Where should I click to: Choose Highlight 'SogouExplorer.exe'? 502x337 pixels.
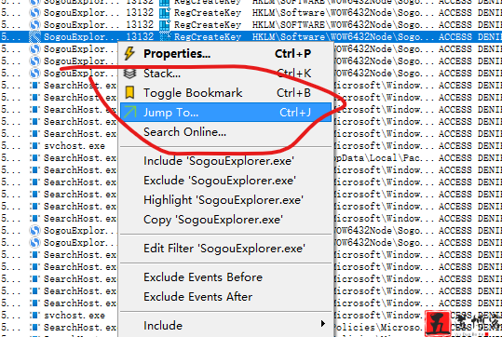tap(225, 200)
